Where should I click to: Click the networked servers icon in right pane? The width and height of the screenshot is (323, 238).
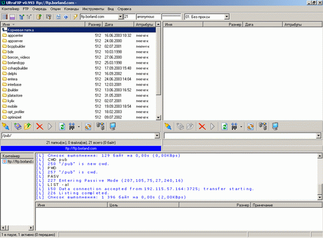coord(263,126)
